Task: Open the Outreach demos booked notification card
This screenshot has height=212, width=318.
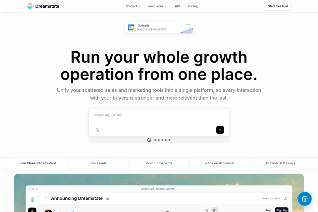Action: tap(159, 27)
